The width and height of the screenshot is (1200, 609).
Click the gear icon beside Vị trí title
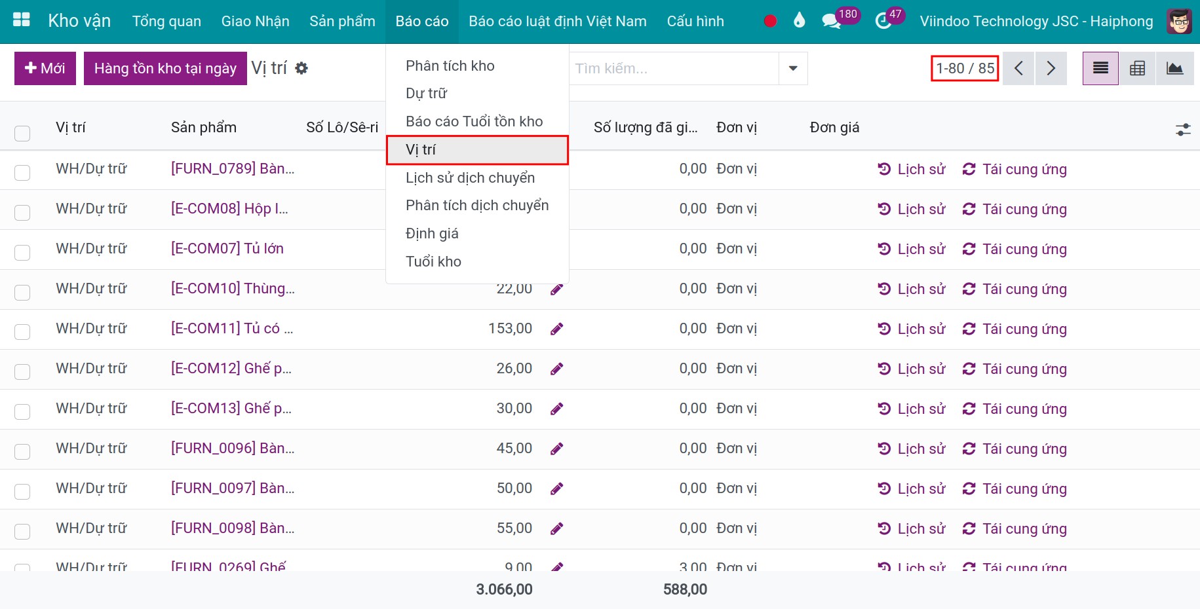[x=301, y=68]
